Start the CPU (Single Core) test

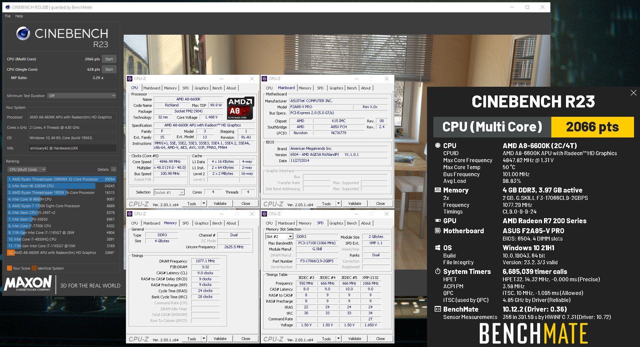109,69
